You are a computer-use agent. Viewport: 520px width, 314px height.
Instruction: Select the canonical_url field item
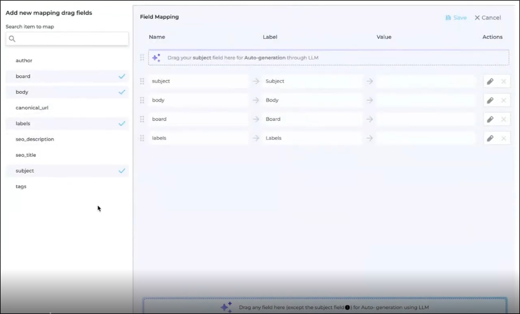pos(32,108)
